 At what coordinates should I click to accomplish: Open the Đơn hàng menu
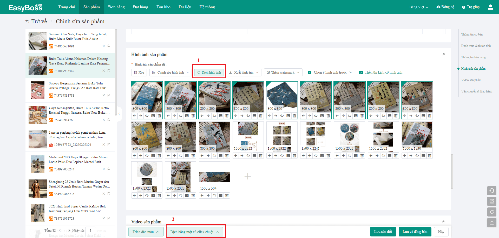(116, 7)
